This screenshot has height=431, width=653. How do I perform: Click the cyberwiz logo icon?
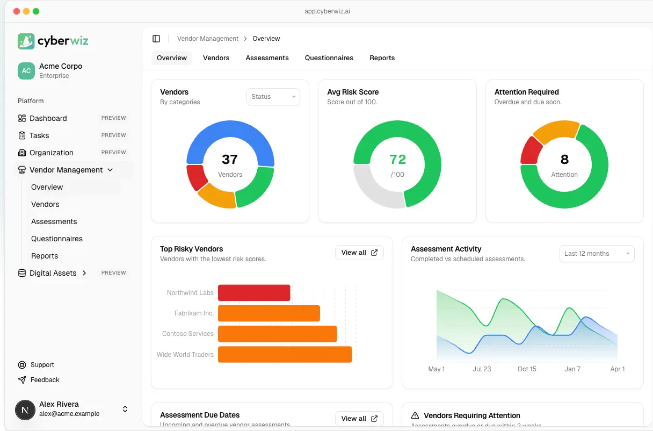click(26, 41)
